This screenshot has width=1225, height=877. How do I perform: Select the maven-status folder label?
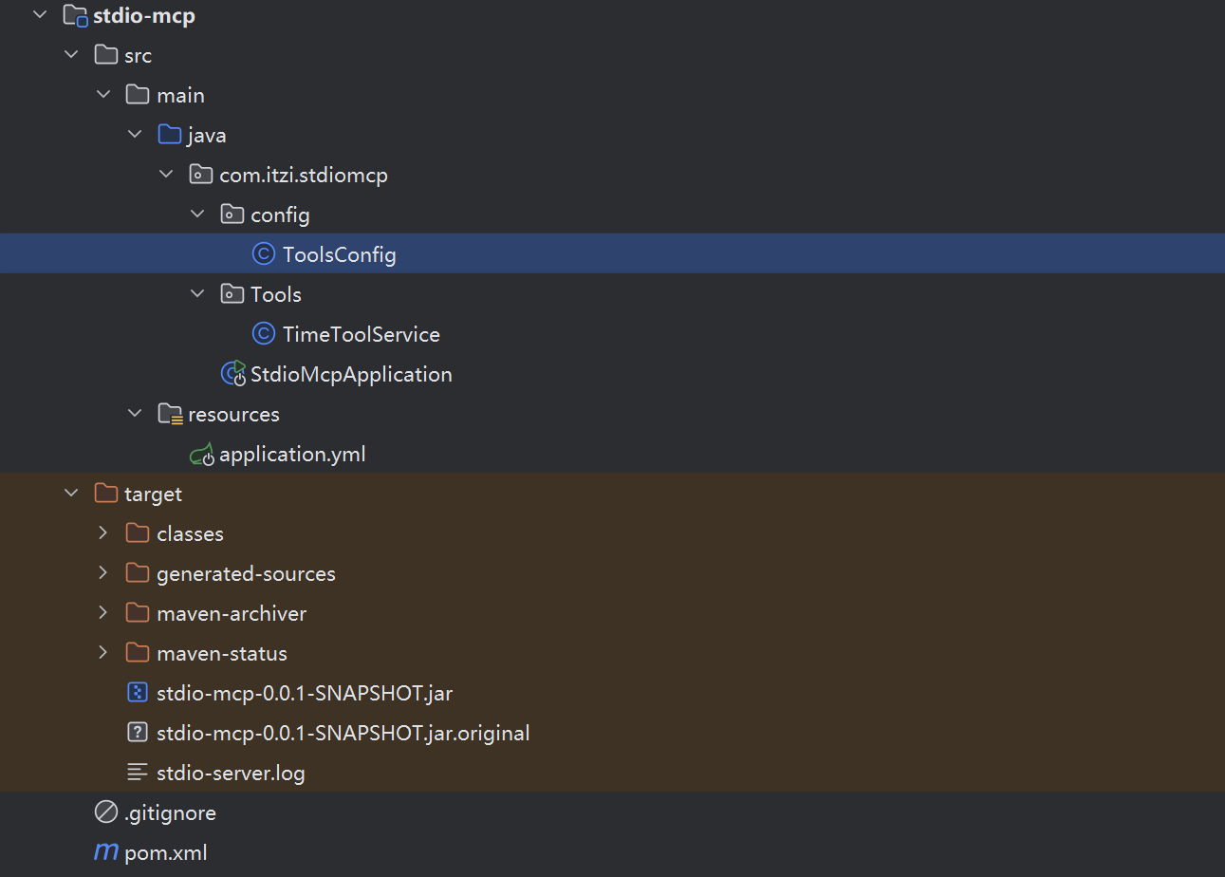[222, 653]
